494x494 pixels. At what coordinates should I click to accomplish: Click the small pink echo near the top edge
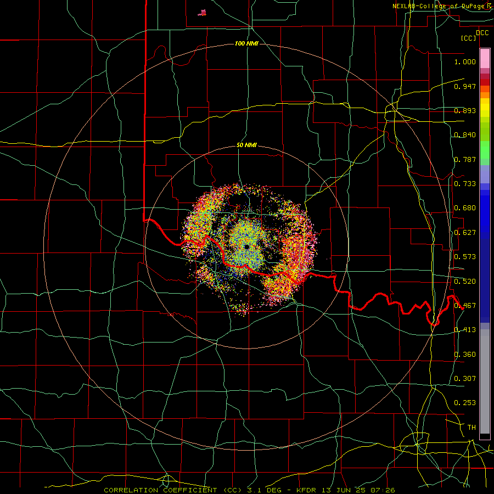pyautogui.click(x=202, y=13)
